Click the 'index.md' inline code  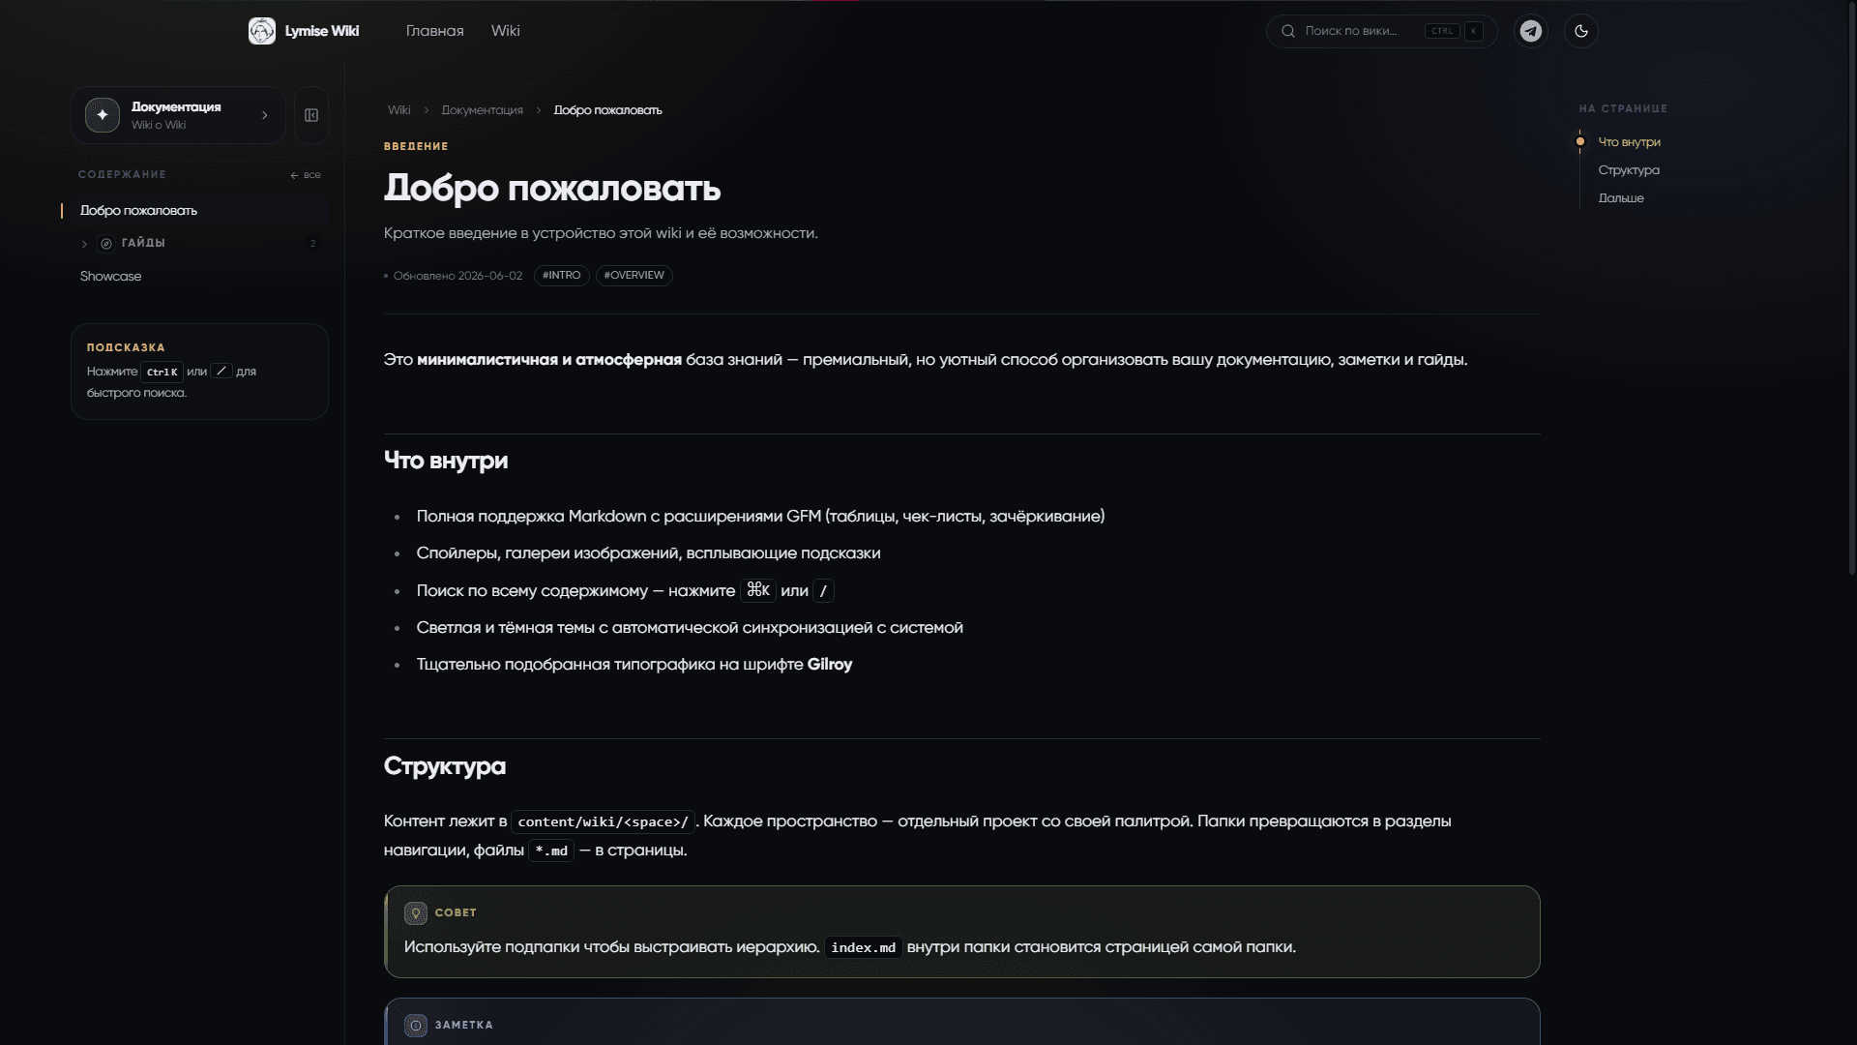tap(863, 947)
